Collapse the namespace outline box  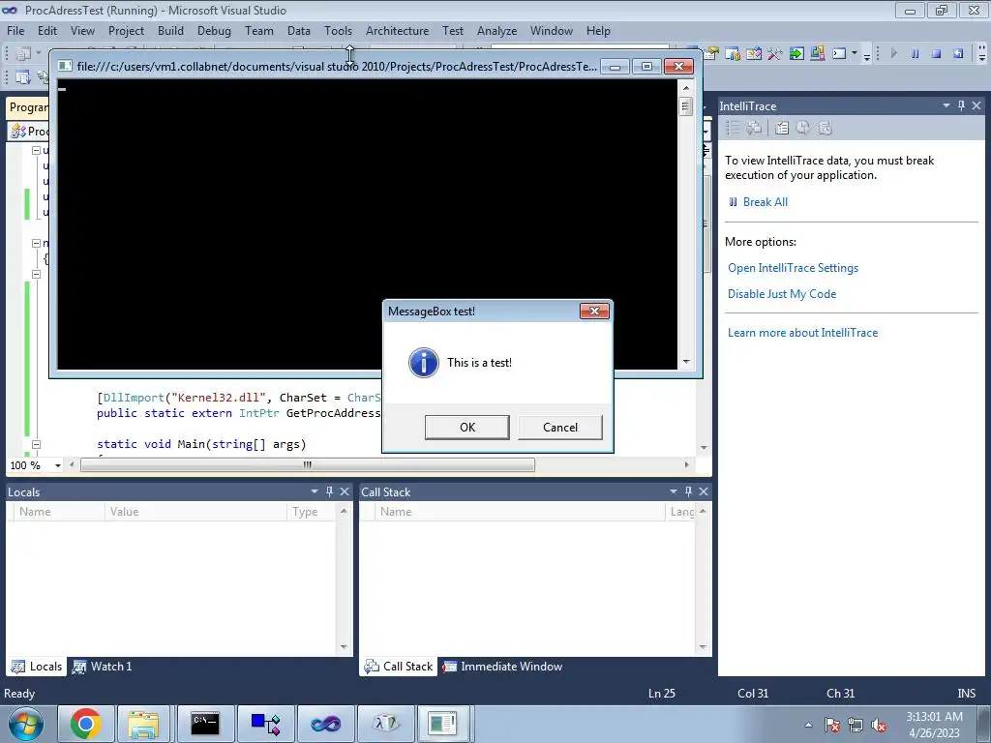[x=36, y=243]
